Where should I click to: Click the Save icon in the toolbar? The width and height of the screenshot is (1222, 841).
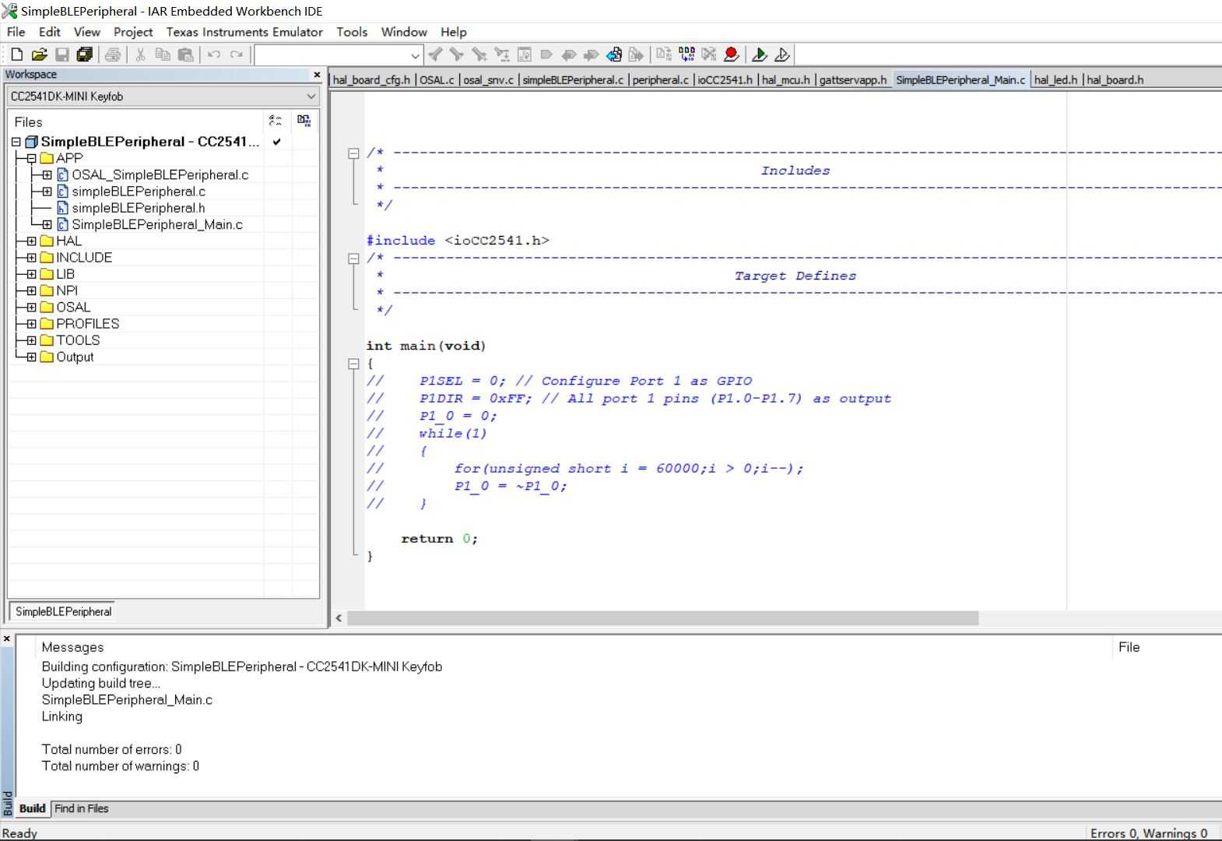pos(62,55)
